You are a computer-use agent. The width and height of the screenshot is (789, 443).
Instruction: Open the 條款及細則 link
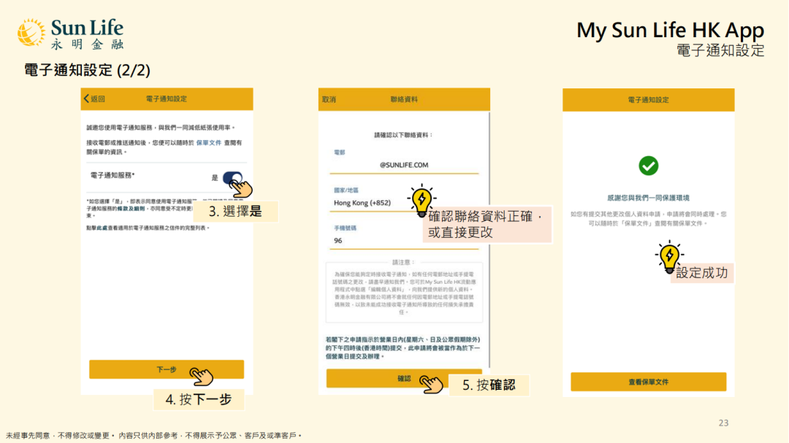[131, 208]
